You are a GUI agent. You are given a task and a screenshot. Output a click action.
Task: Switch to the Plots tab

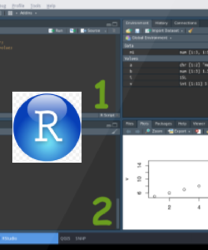pyautogui.click(x=144, y=124)
